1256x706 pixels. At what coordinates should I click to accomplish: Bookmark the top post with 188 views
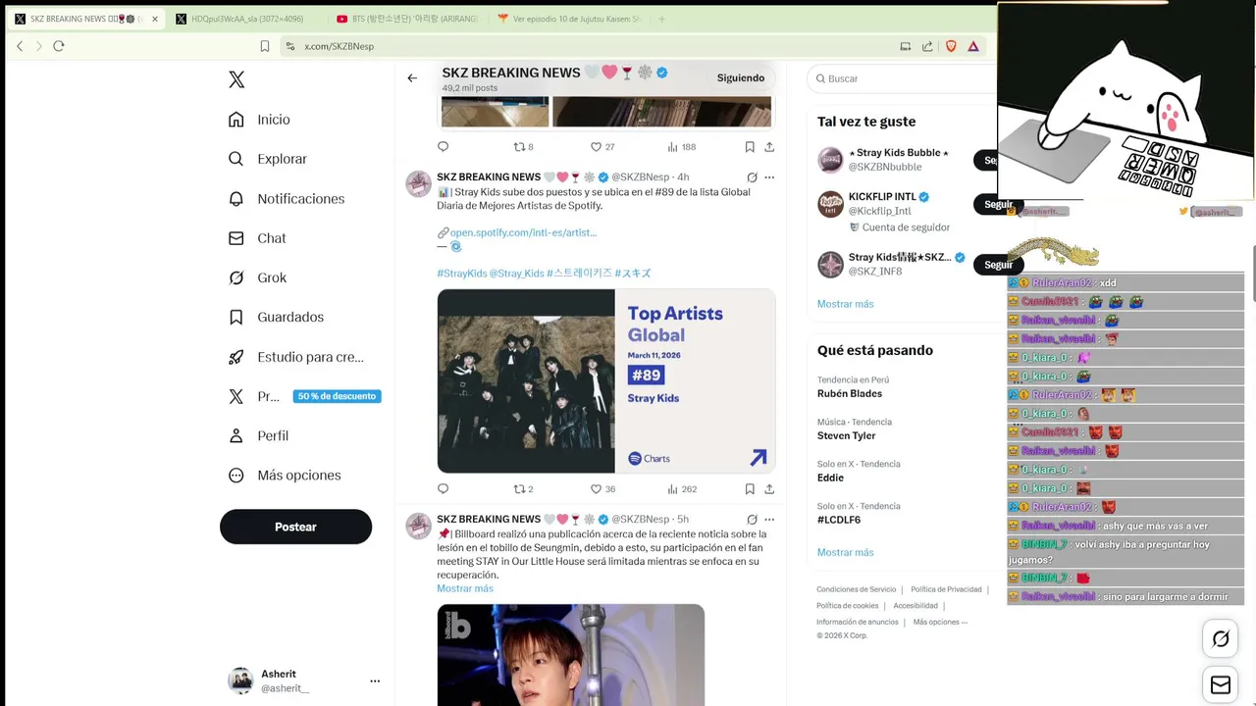coord(750,147)
